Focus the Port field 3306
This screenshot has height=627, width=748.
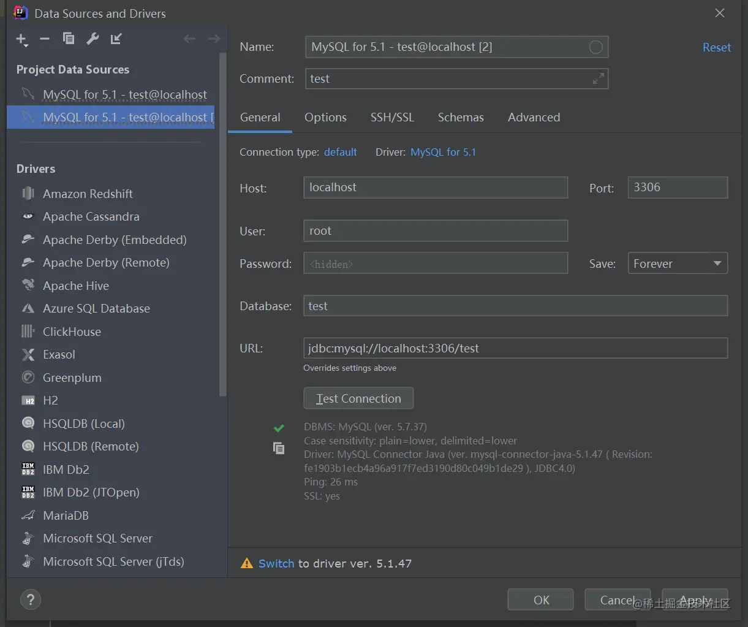(678, 188)
